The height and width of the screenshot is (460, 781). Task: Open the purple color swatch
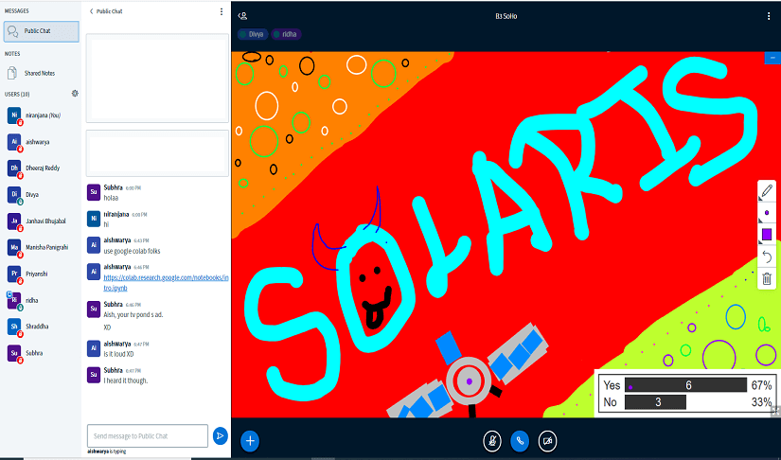click(767, 234)
